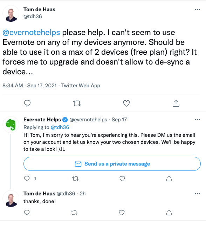
Task: Click Send us a private message button
Action: 112,164
